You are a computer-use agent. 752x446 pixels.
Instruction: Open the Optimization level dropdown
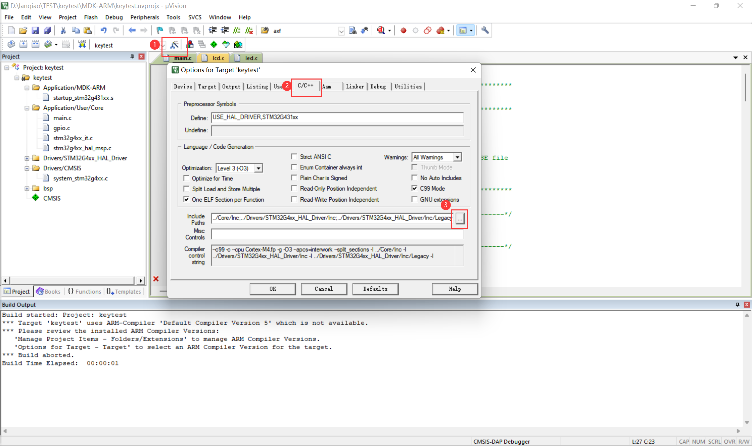pos(258,168)
